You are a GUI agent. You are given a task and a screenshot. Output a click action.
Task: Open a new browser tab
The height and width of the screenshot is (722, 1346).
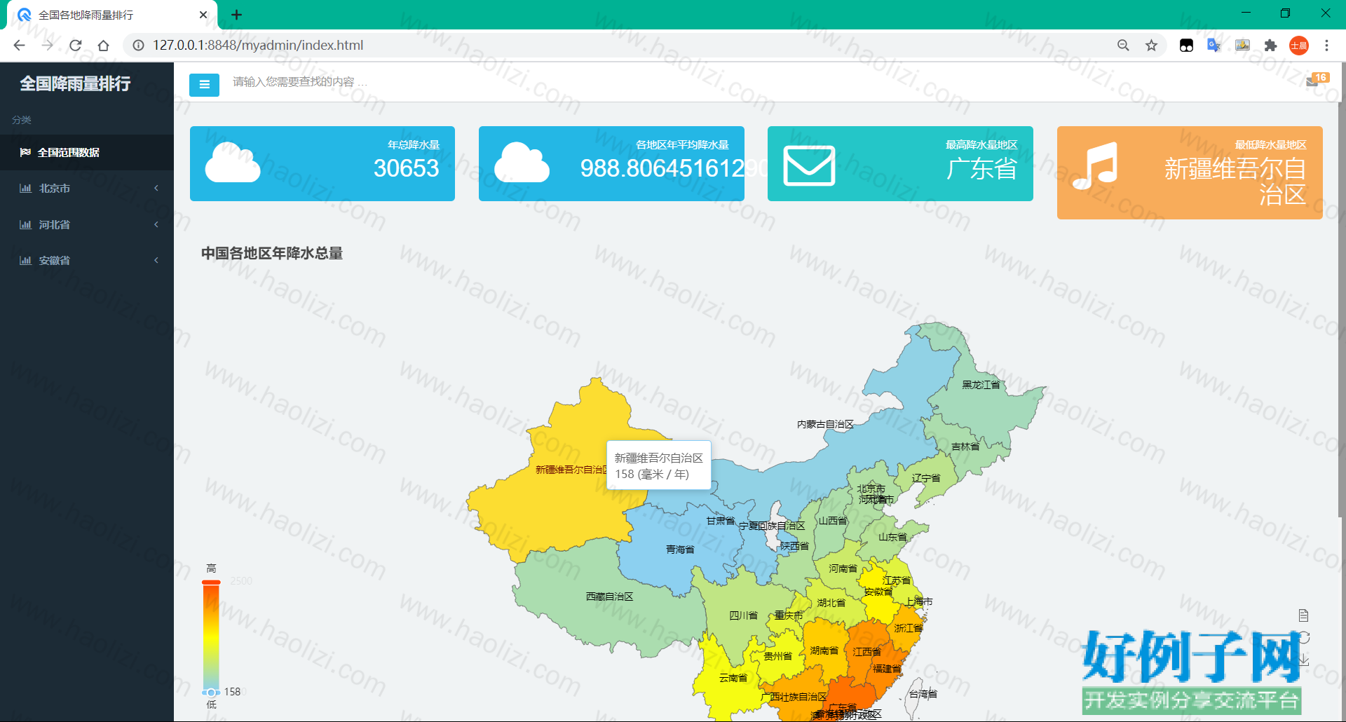click(x=237, y=15)
